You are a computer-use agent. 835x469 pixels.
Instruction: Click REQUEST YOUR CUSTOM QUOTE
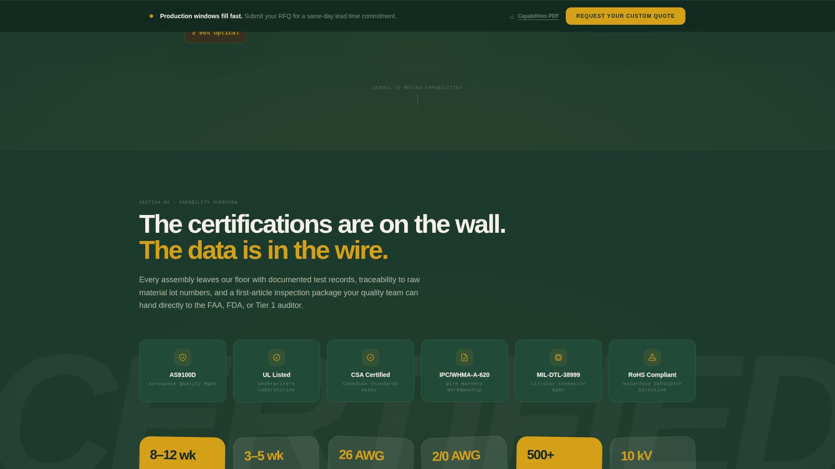pyautogui.click(x=625, y=16)
